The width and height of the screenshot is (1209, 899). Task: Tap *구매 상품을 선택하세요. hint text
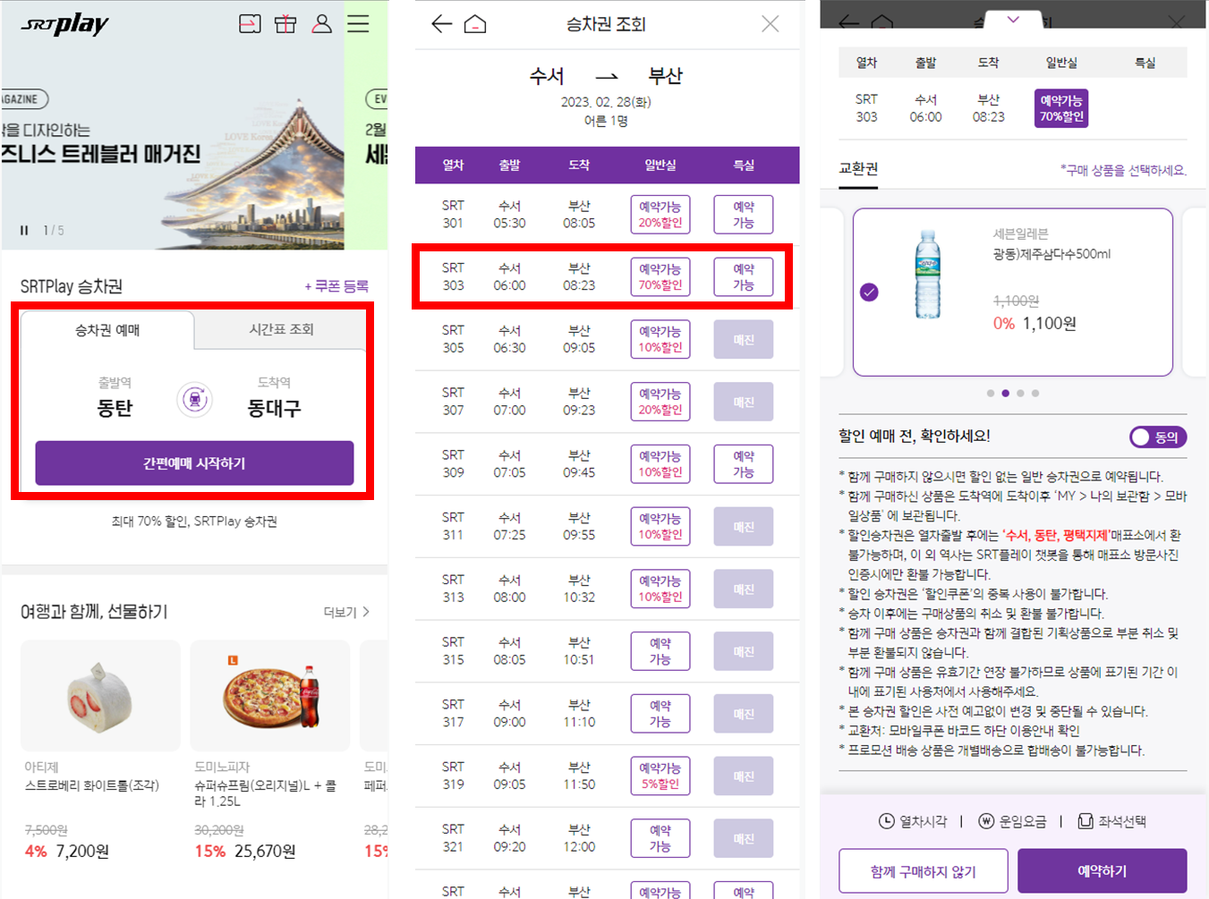click(x=1124, y=170)
